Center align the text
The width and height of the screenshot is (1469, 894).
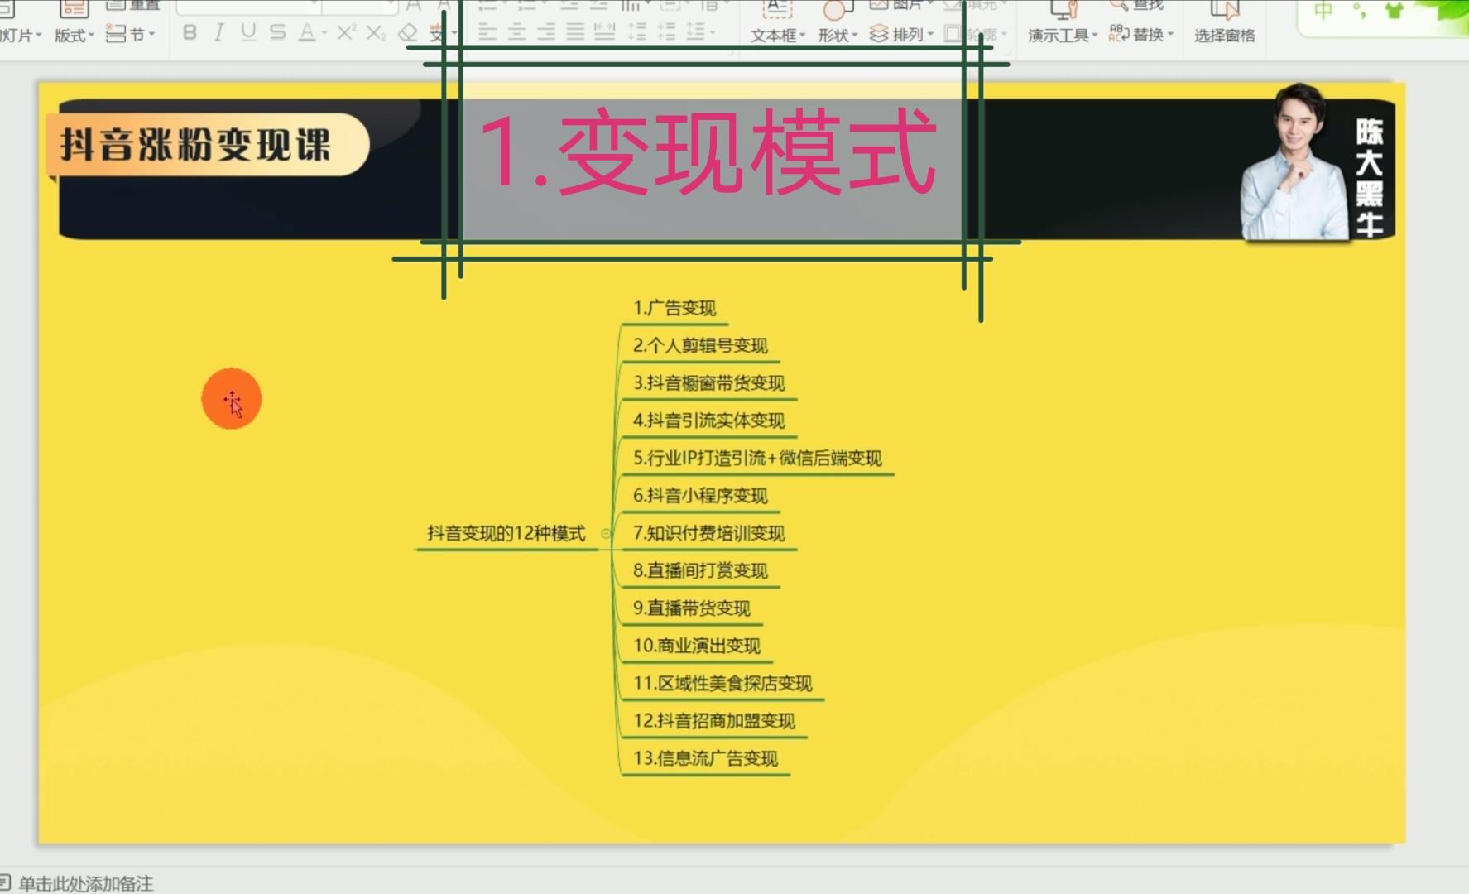(516, 33)
